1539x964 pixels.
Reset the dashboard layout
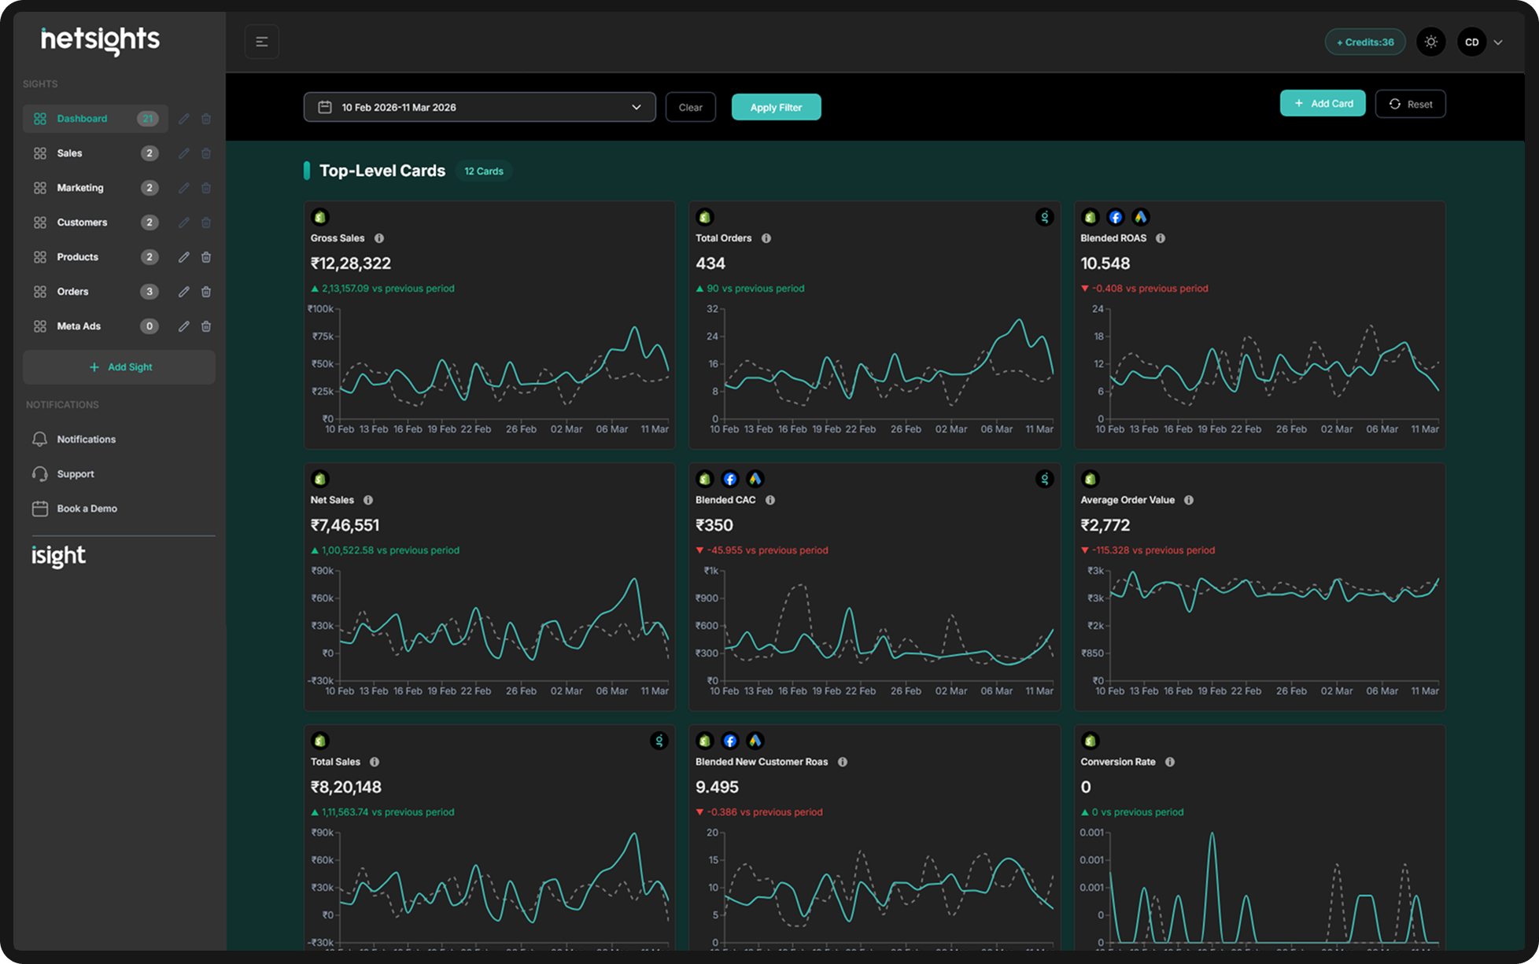[1410, 104]
